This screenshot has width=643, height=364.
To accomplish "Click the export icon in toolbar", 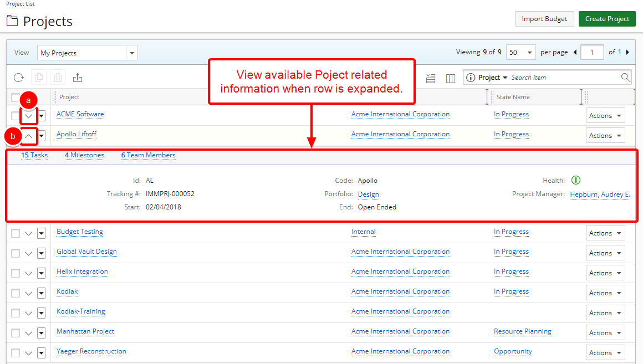I will coord(78,78).
